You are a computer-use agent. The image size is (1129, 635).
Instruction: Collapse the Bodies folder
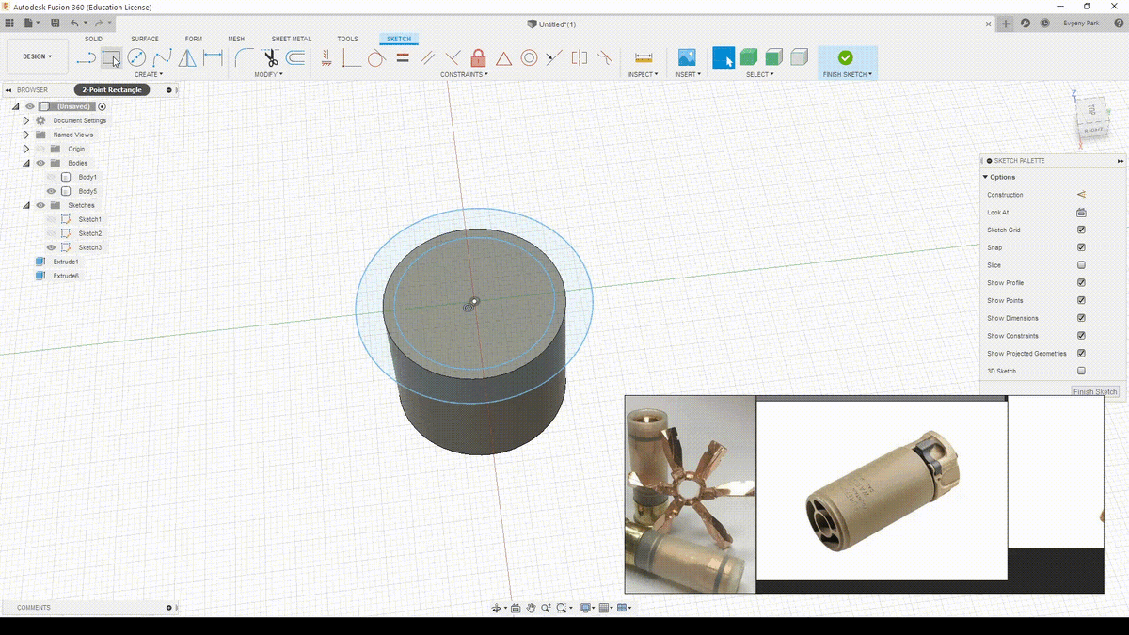click(26, 163)
